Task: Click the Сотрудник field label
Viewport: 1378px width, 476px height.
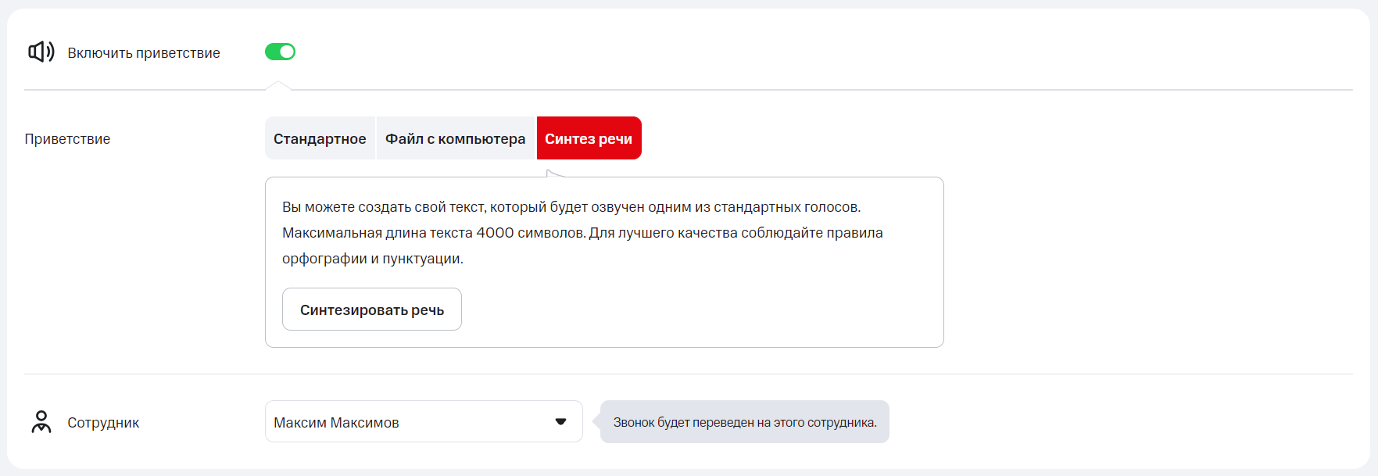Action: click(103, 423)
